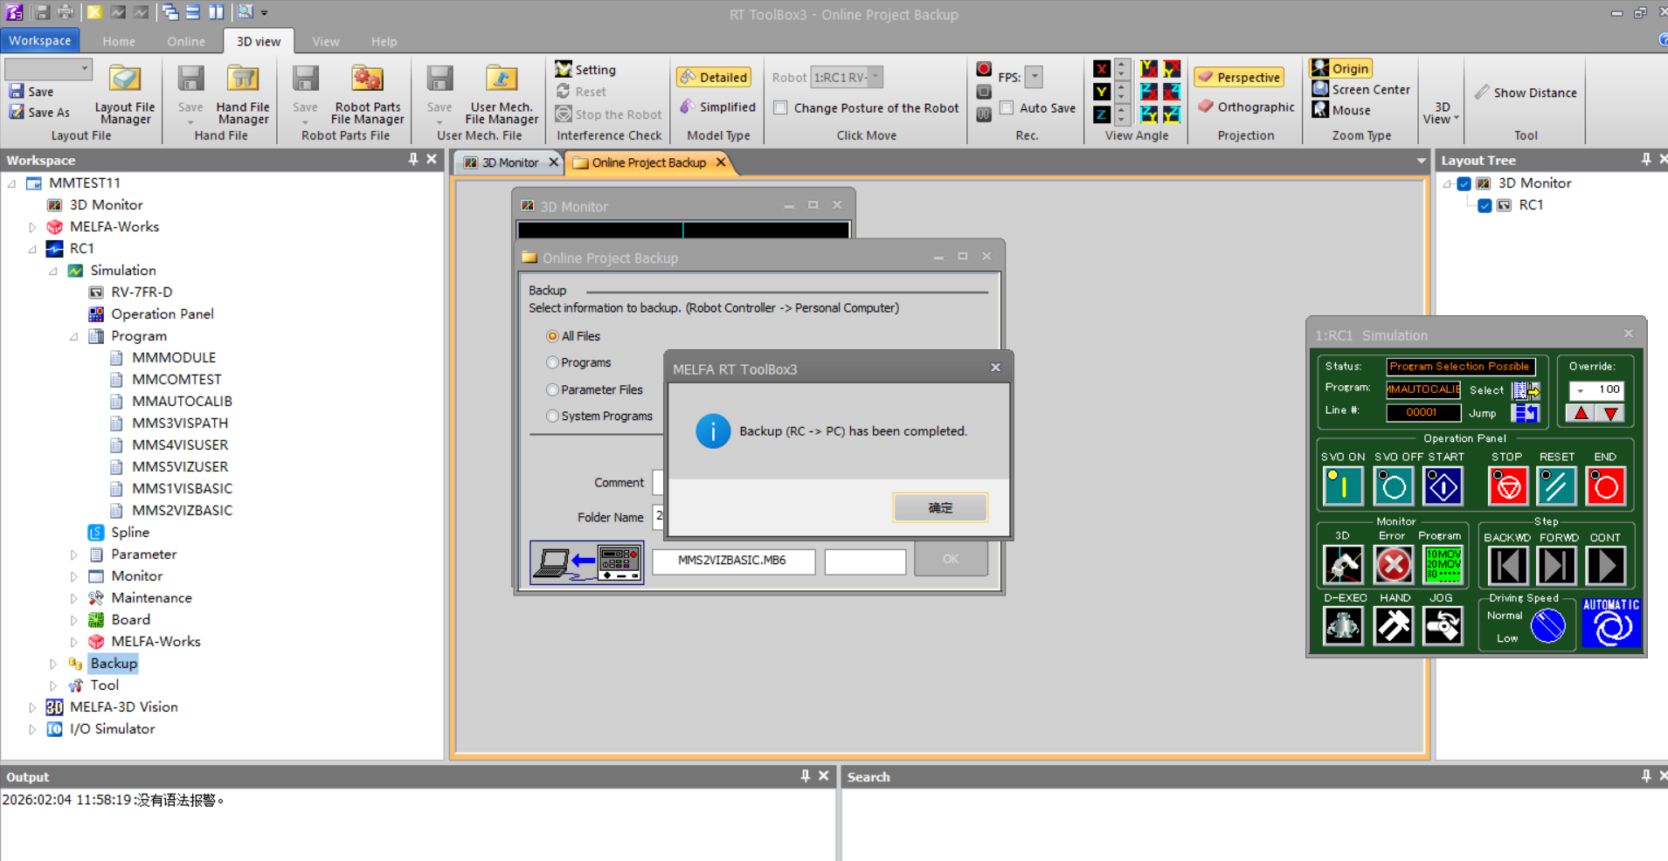The height and width of the screenshot is (861, 1668).
Task: Open the Error monitor in simulation panel
Action: coord(1393,565)
